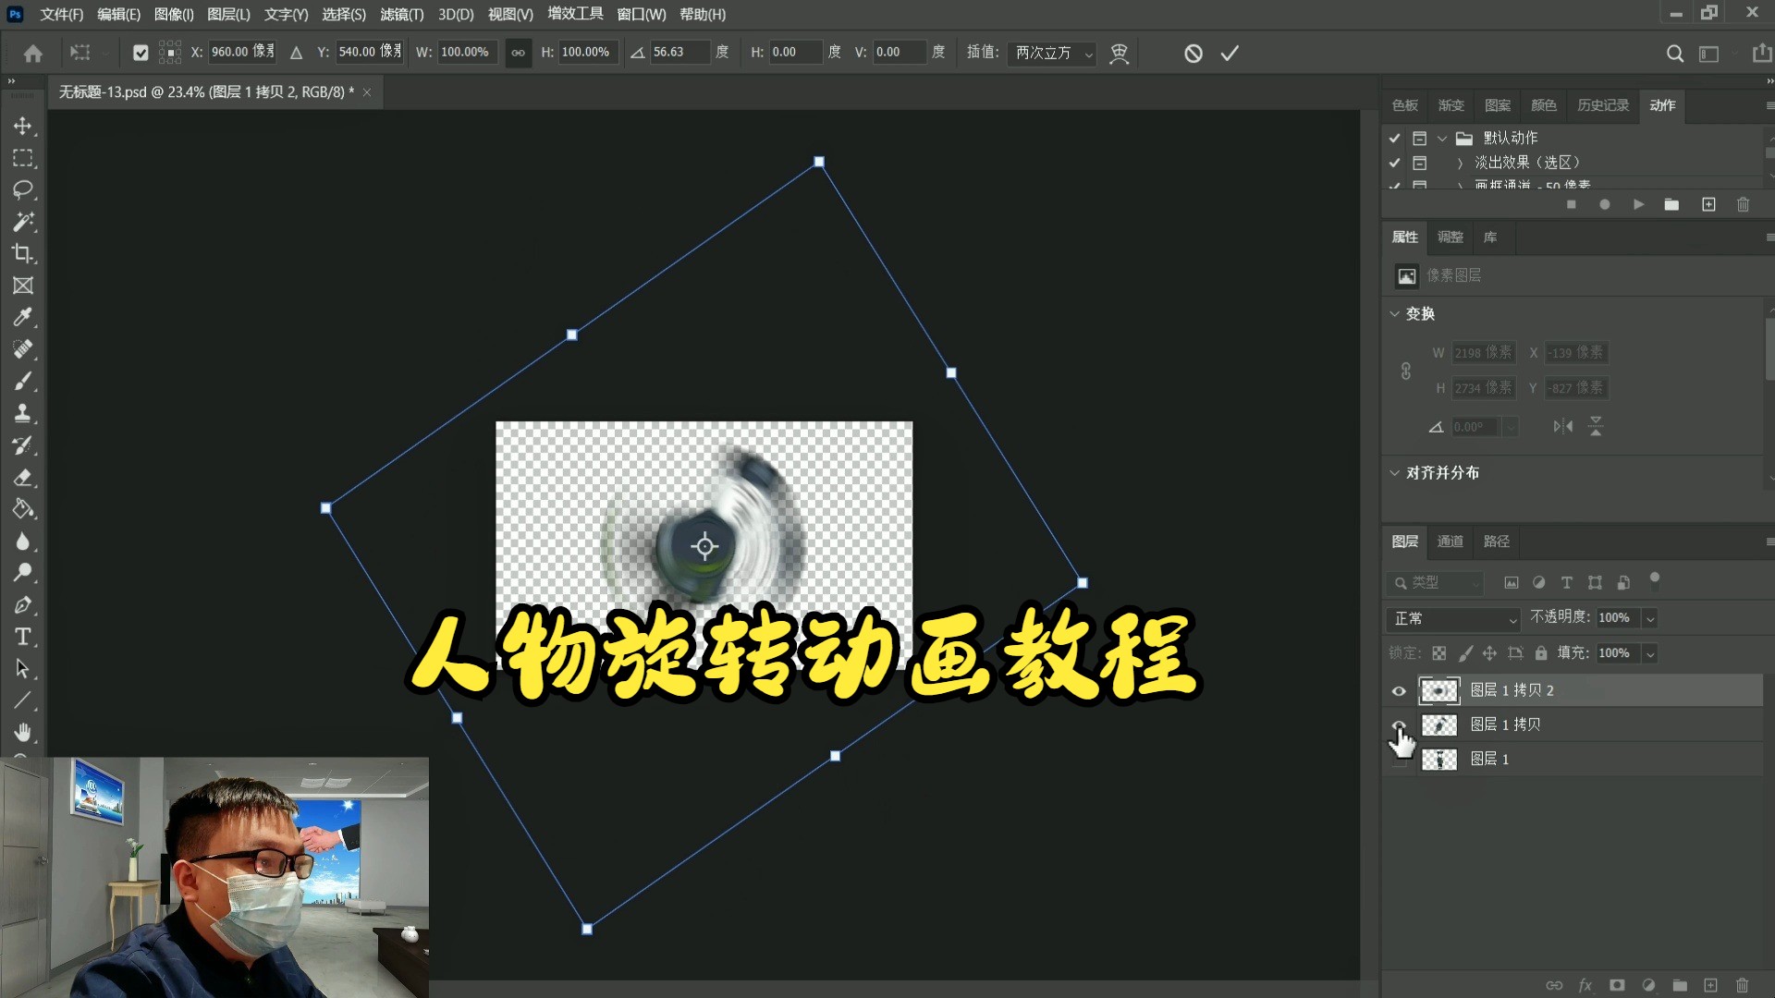The height and width of the screenshot is (998, 1775).
Task: Collapse the 变换 section
Action: 1394,314
